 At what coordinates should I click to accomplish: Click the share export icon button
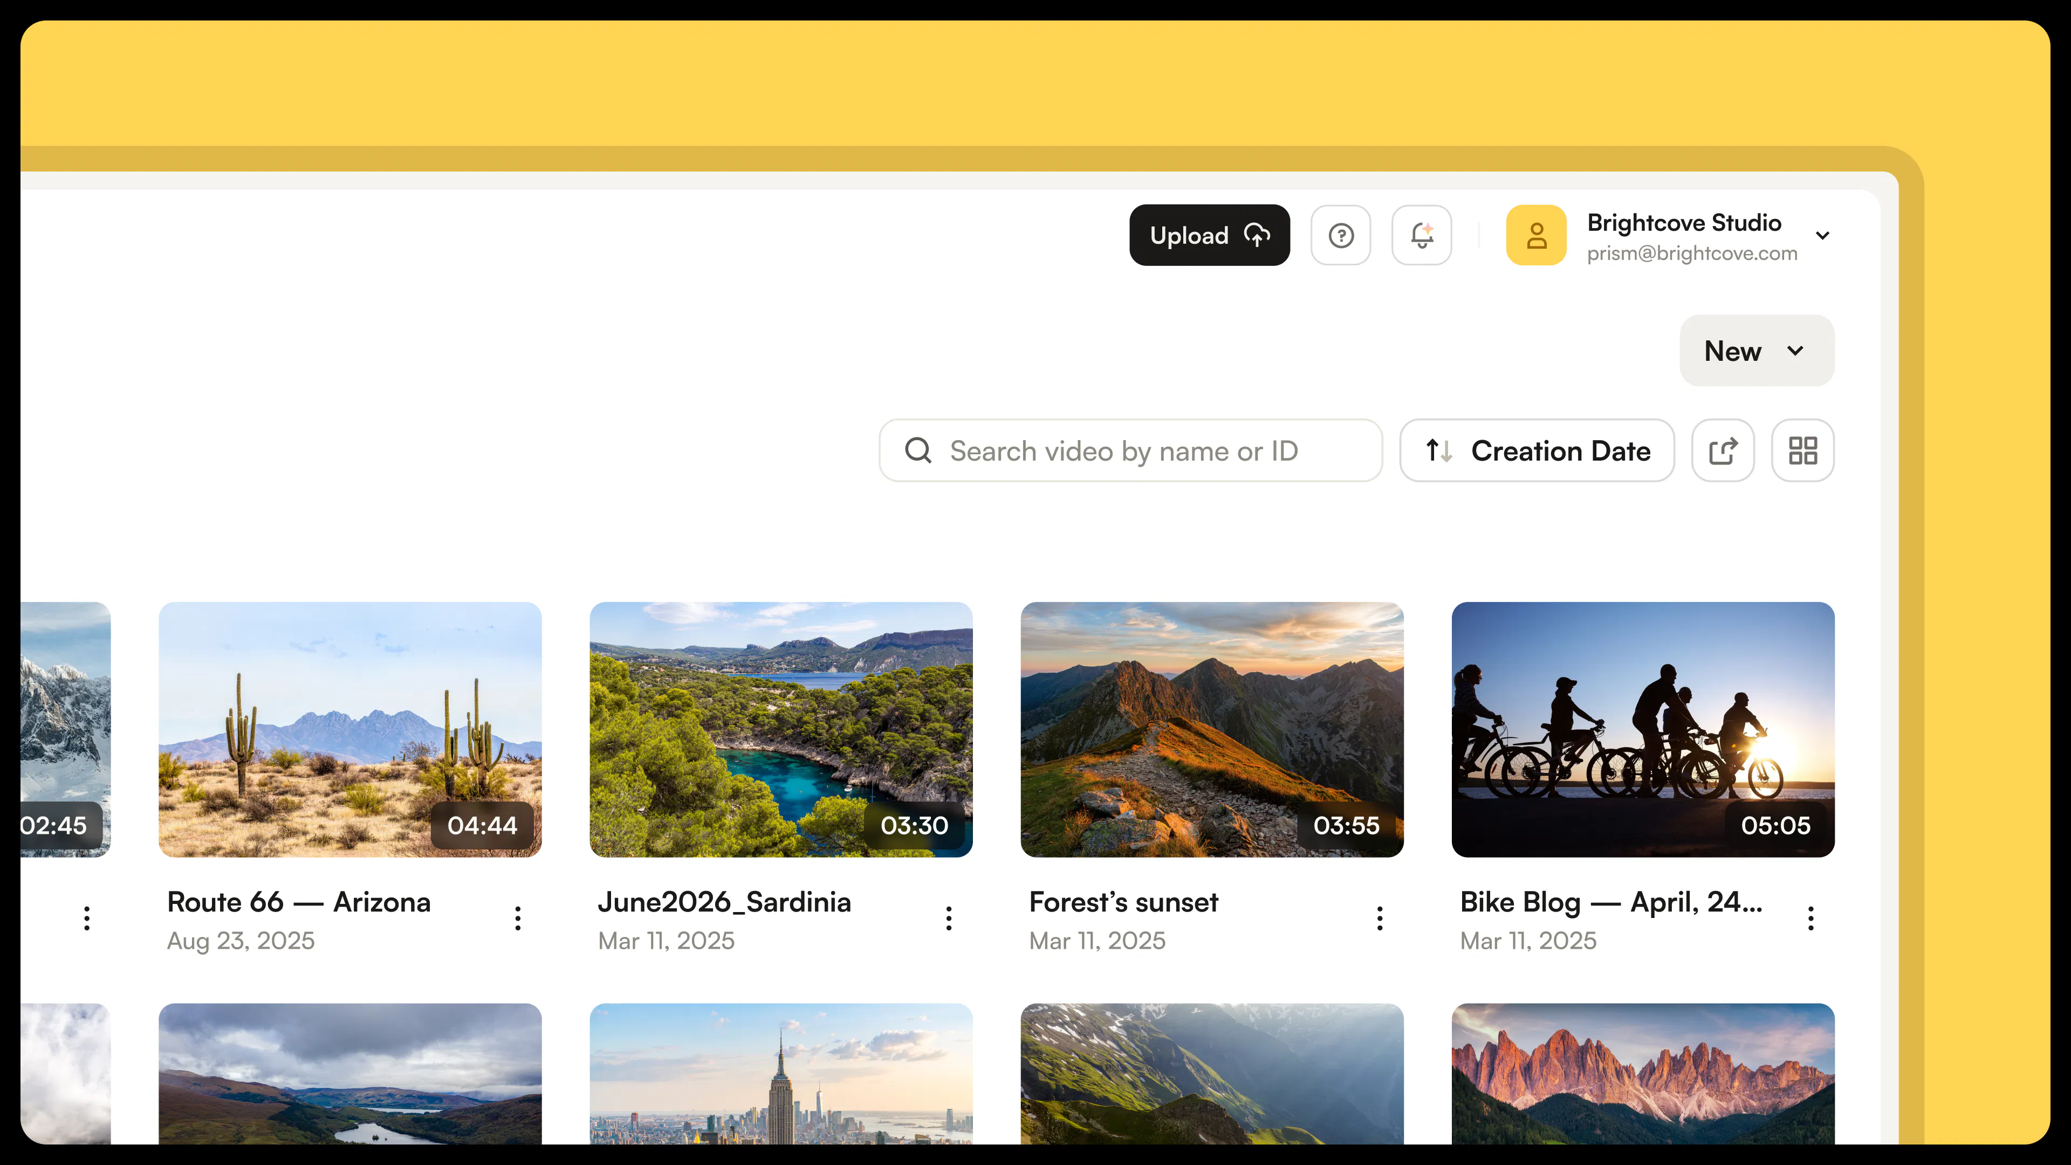(x=1723, y=450)
